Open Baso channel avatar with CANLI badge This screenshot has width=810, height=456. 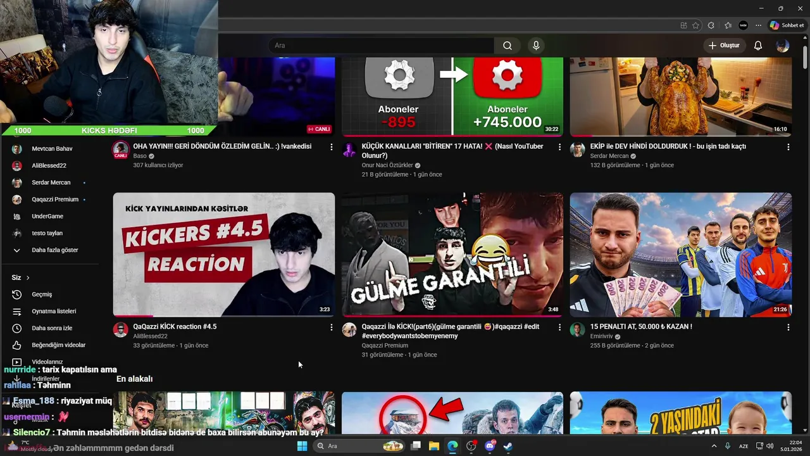click(120, 150)
